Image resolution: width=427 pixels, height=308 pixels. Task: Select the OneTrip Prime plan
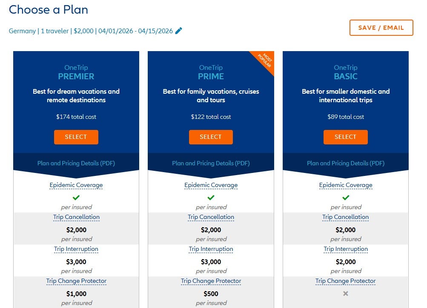(211, 137)
